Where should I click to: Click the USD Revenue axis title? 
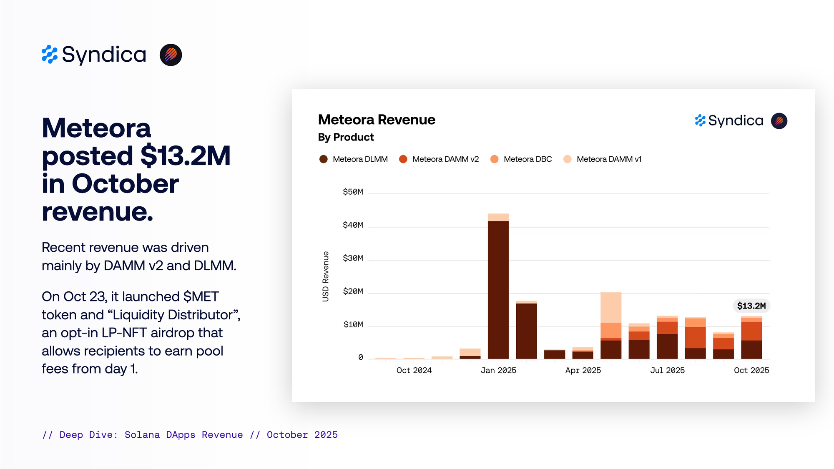pyautogui.click(x=326, y=276)
